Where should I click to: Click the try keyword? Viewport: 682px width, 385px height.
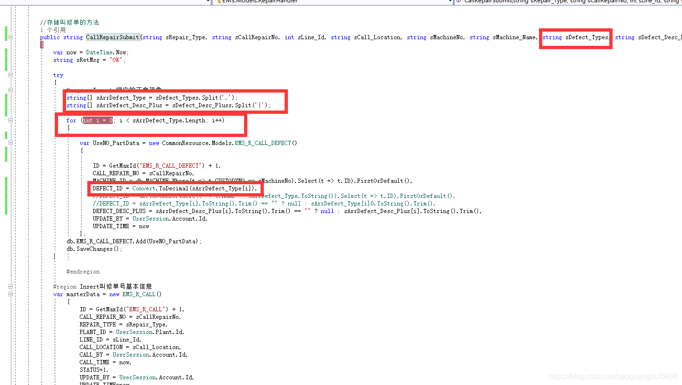tap(58, 75)
